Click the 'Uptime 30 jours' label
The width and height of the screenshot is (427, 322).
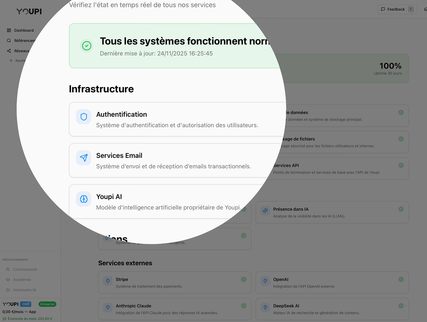(388, 73)
